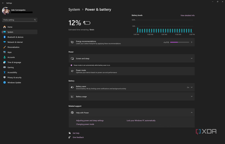Click the Battery usage chart icon
This screenshot has width=225, height=144.
72,97
